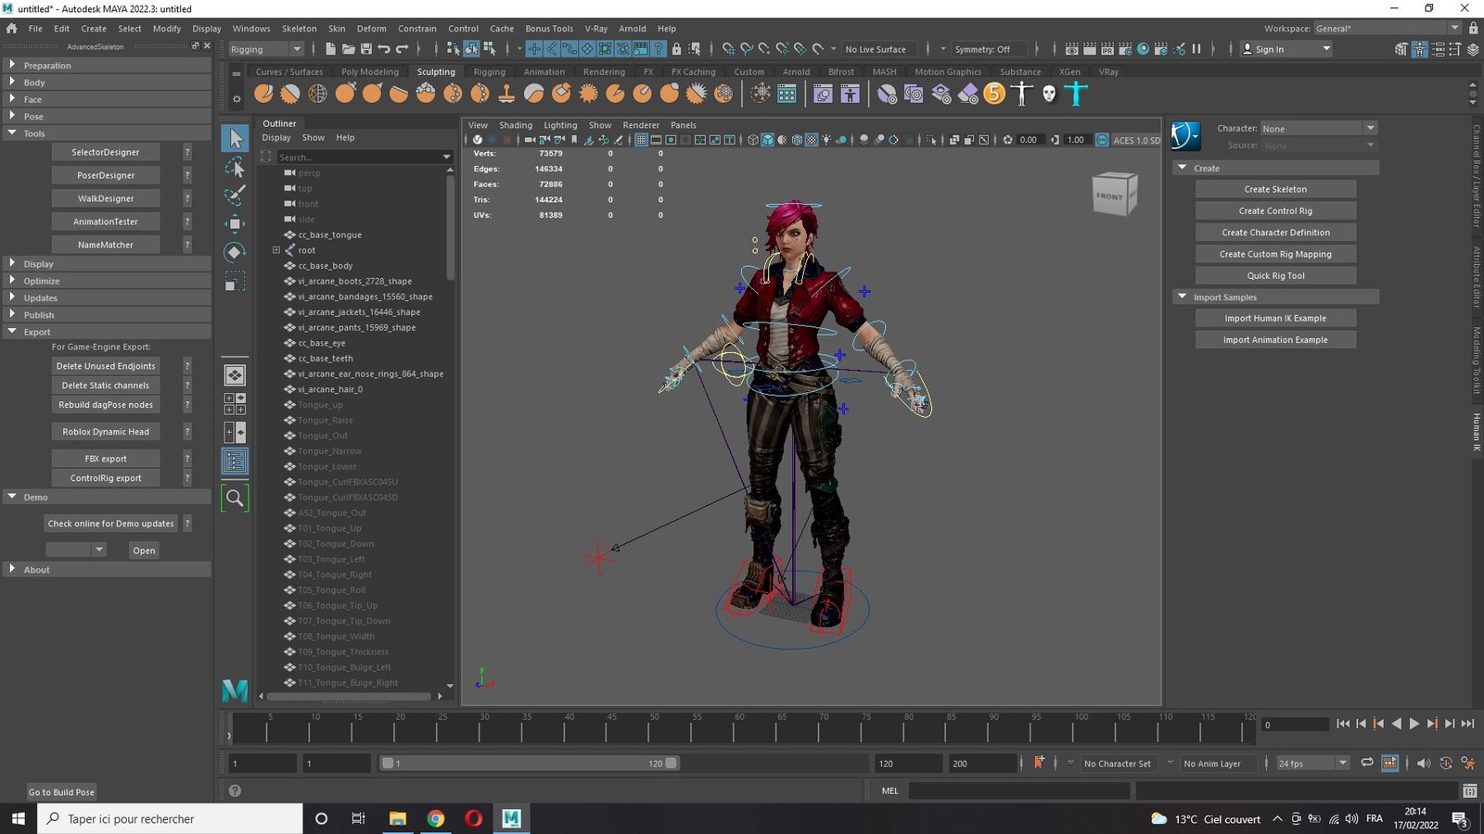The height and width of the screenshot is (834, 1484).
Task: Click the FBX export button
Action: click(106, 459)
